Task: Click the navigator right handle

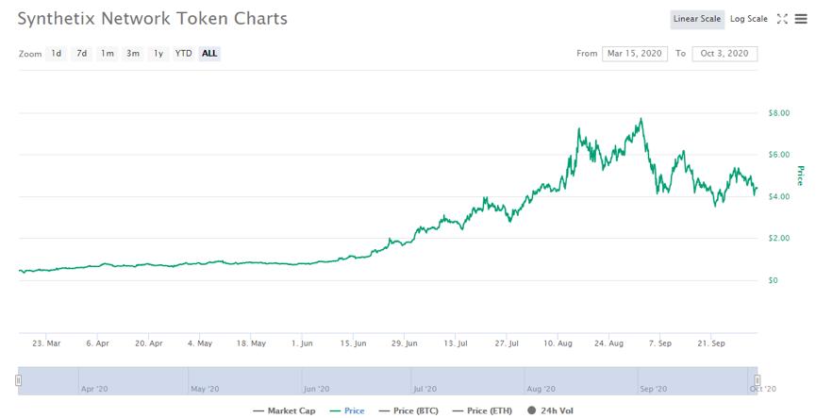Action: point(757,380)
